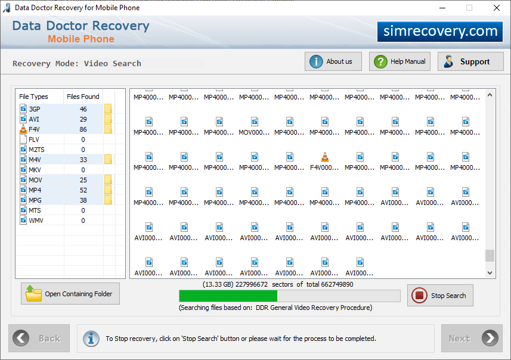Click the file list vertical scrollbar thumb
Image resolution: width=511 pixels, height=360 pixels.
[490, 256]
